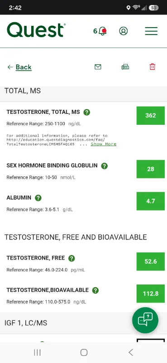
Task: Tap the help icon beside Albumin
Action: click(x=38, y=198)
